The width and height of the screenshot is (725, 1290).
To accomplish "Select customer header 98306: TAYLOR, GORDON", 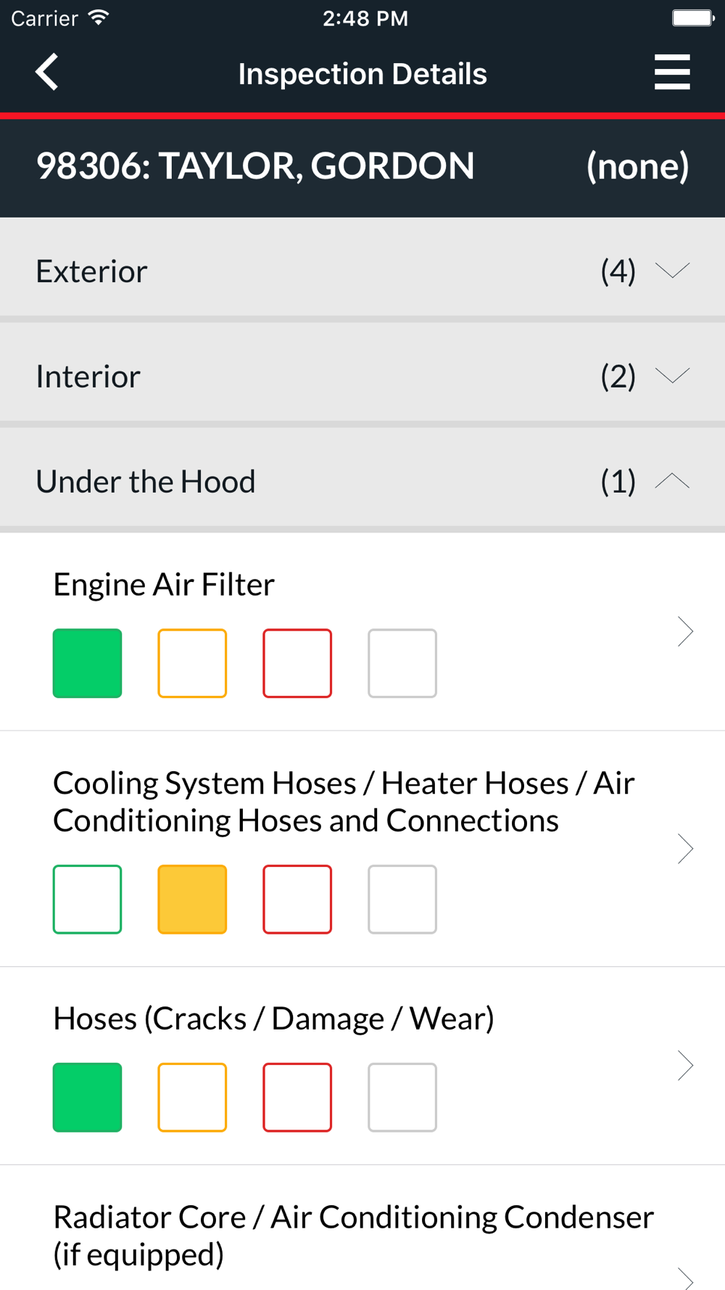I will (255, 166).
